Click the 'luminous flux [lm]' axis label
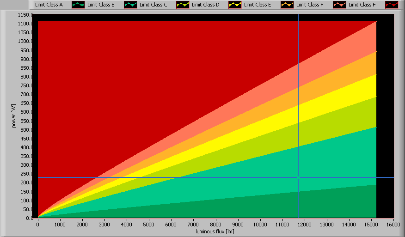 [x=216, y=231]
